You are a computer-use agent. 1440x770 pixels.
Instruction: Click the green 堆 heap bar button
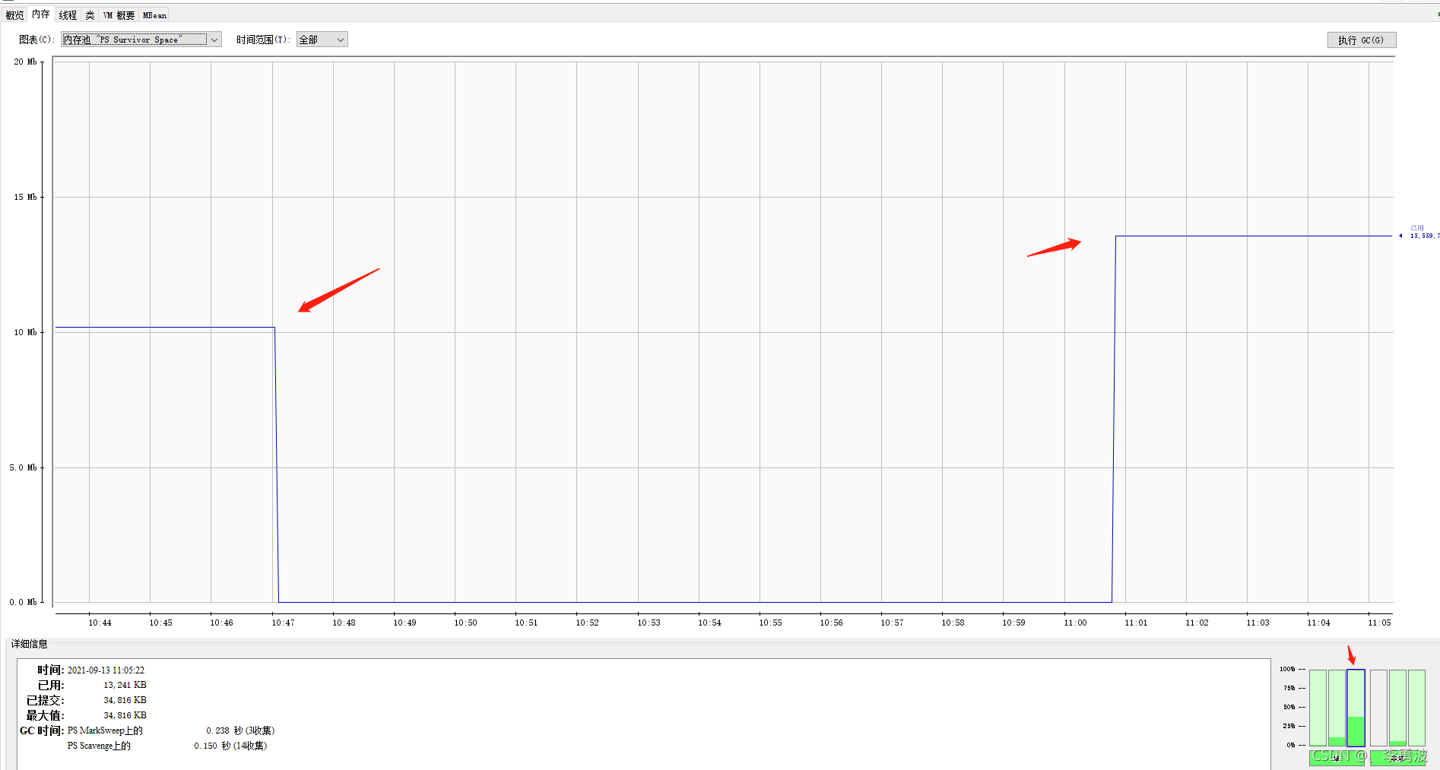(x=1337, y=758)
